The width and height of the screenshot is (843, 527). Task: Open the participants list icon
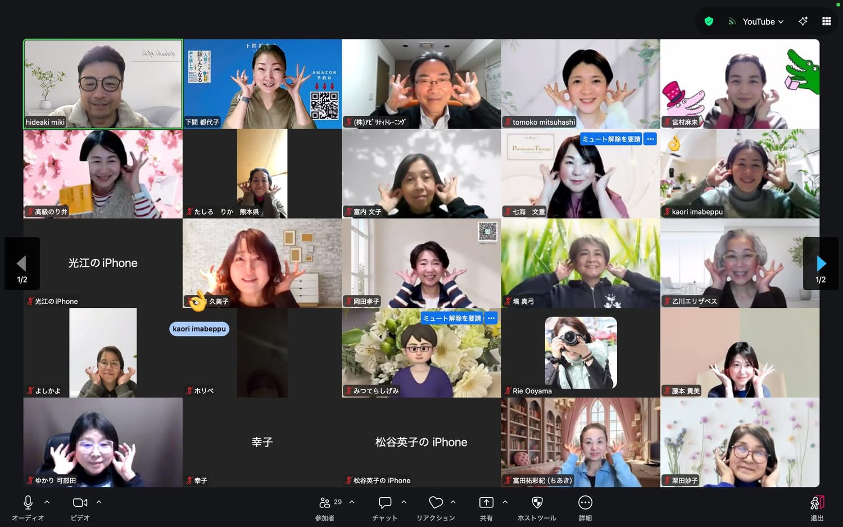point(325,502)
